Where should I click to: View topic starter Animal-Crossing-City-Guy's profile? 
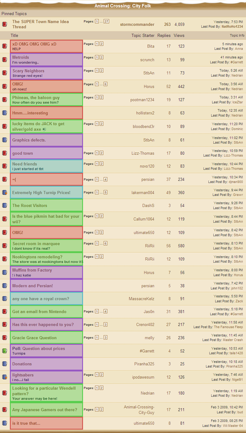(x=139, y=410)
